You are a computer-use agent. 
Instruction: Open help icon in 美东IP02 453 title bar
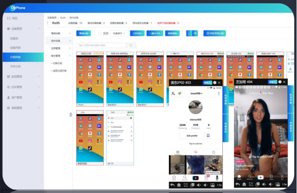point(215,82)
